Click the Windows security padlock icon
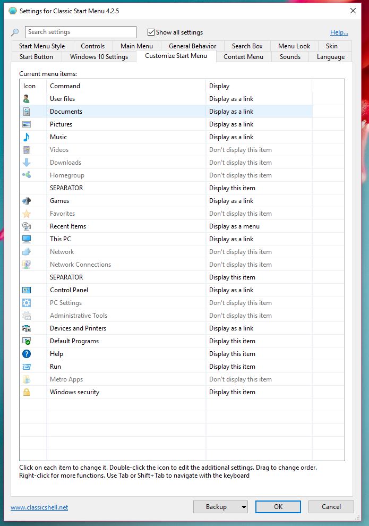Viewport: 369px width, 526px height. click(27, 392)
